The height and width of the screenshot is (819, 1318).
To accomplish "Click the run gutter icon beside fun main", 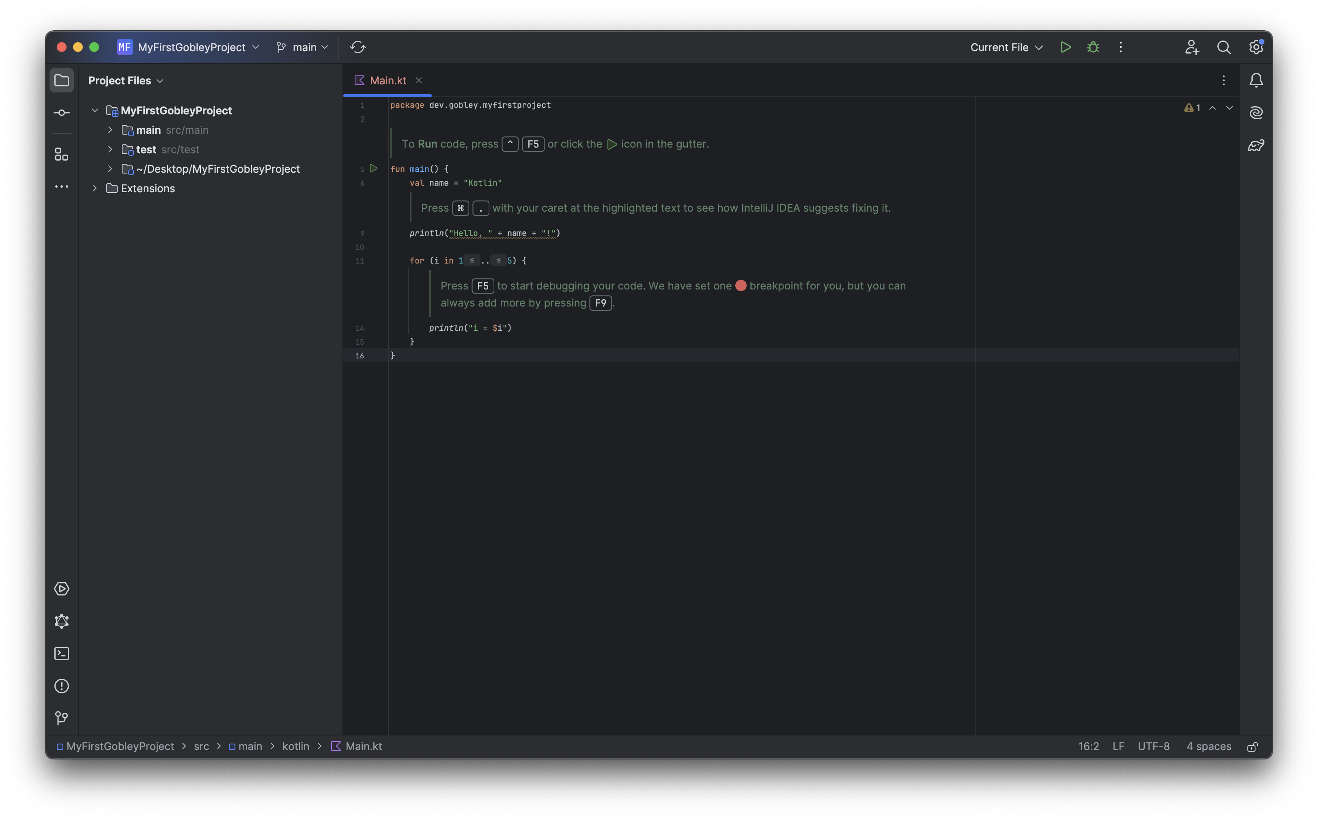I will point(374,168).
